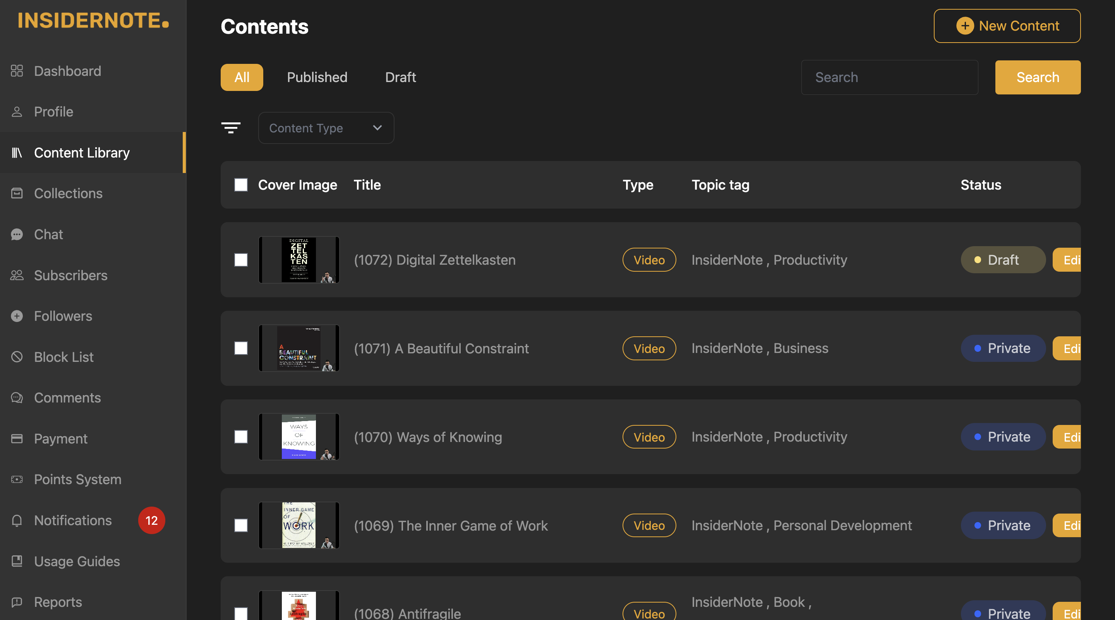Check the Ways of Knowing row checkbox
Image resolution: width=1115 pixels, height=620 pixels.
coord(241,437)
